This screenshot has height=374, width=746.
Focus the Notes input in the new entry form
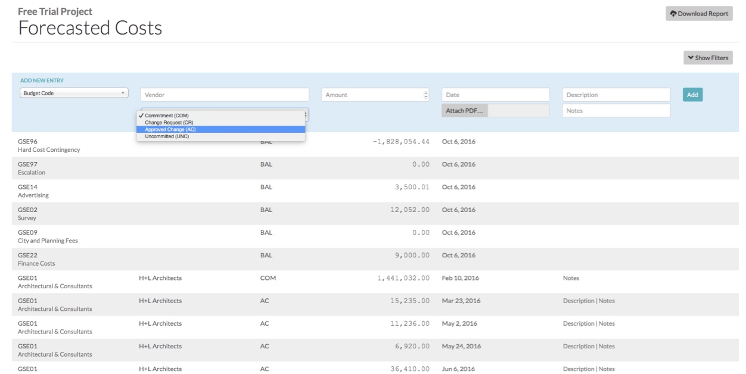coord(616,111)
